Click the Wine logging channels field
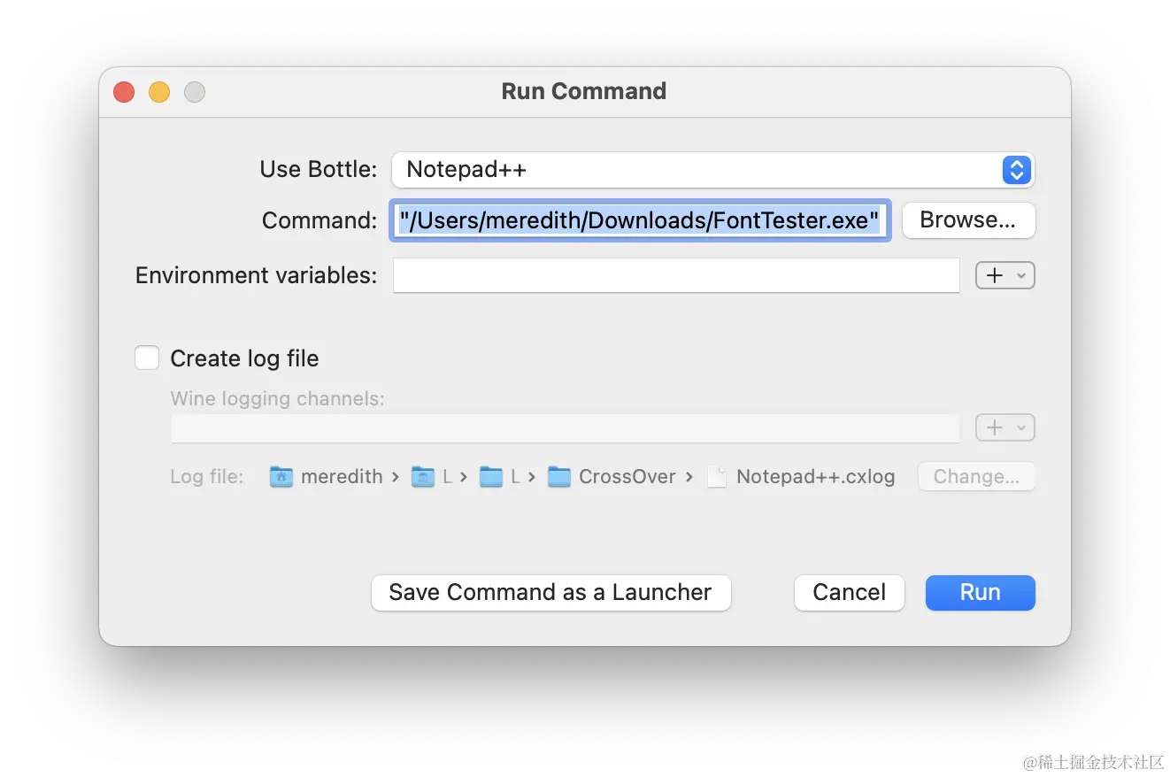 pos(565,428)
